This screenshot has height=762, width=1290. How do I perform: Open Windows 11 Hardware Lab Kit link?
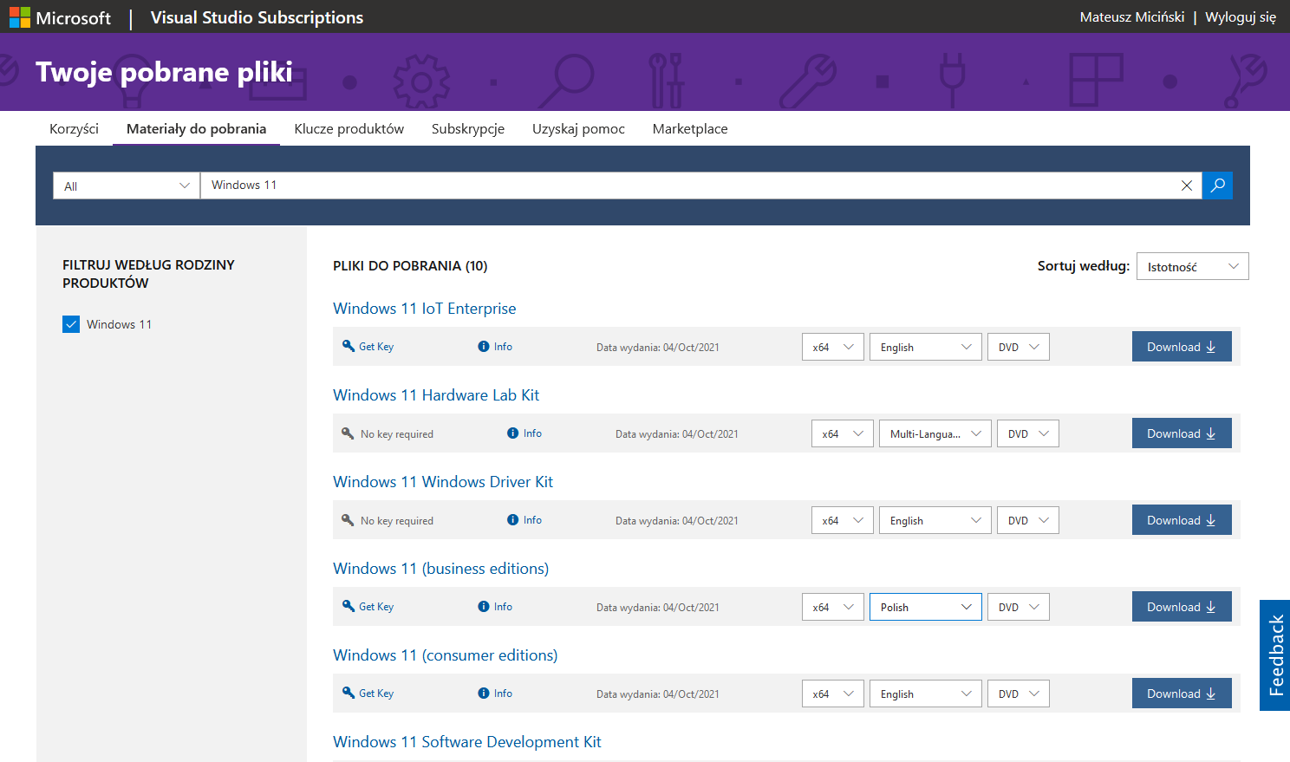(436, 395)
